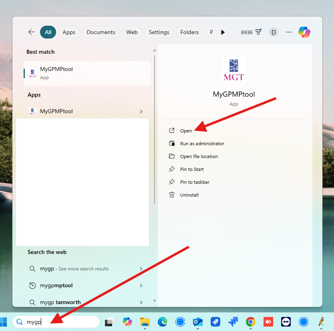Click the Microsoft Rewards points trophy icon
Screen dimensions: 334x331
pyautogui.click(x=258, y=32)
